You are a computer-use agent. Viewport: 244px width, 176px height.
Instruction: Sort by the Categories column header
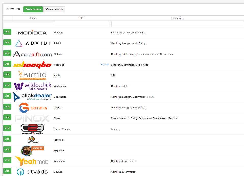pyautogui.click(x=177, y=18)
